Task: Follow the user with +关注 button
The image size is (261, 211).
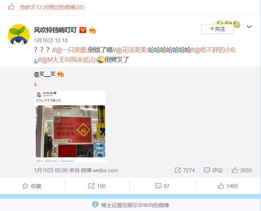Action: tap(217, 29)
